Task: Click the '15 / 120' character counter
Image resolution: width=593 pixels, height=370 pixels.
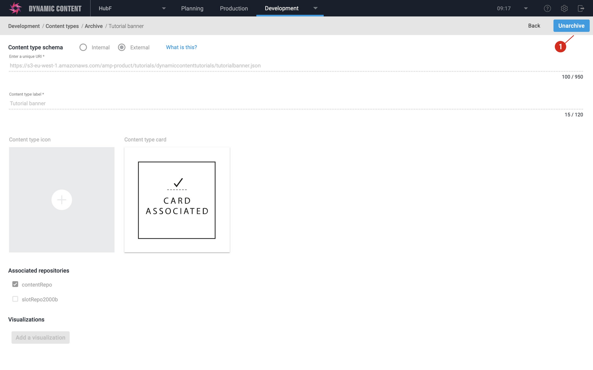Action: coord(574,115)
